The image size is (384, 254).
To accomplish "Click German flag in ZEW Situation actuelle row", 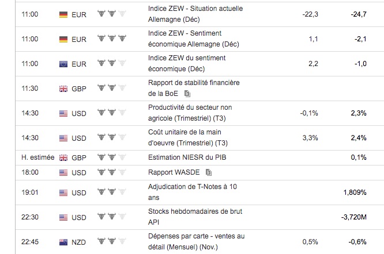I will (x=64, y=14).
